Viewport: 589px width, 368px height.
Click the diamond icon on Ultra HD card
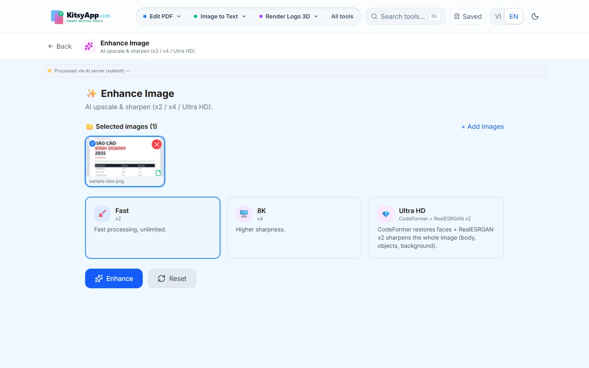[386, 214]
